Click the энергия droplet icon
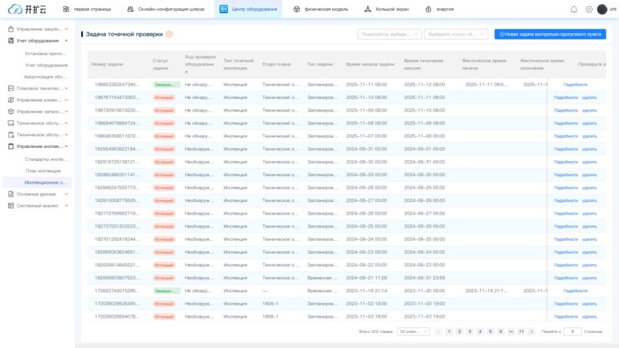This screenshot has width=619, height=348. click(x=428, y=9)
